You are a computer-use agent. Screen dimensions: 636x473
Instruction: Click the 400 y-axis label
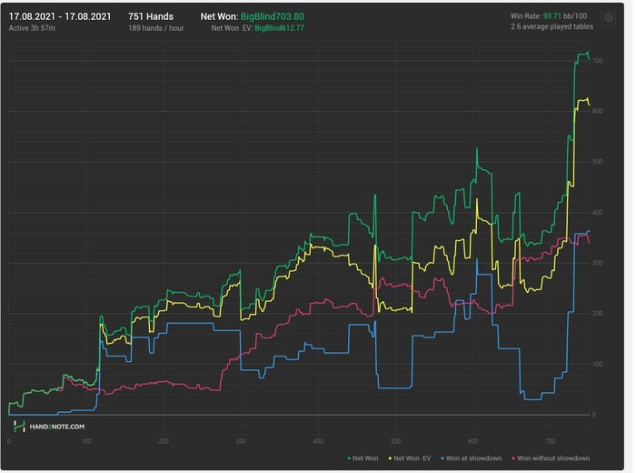tap(598, 212)
